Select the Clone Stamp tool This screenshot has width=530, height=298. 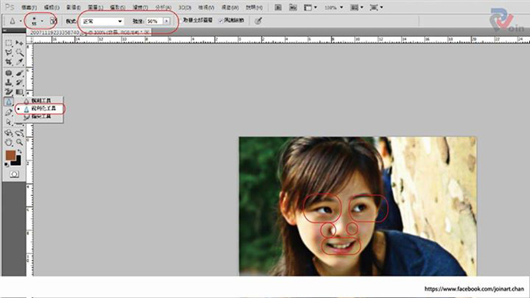click(8, 82)
